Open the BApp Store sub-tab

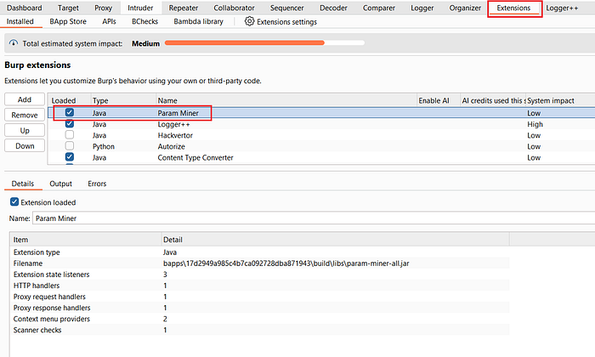tap(68, 21)
